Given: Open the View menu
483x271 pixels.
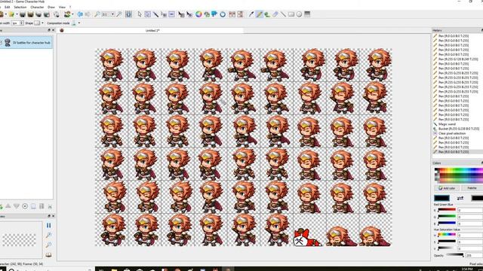Looking at the screenshot, I should (62, 7).
